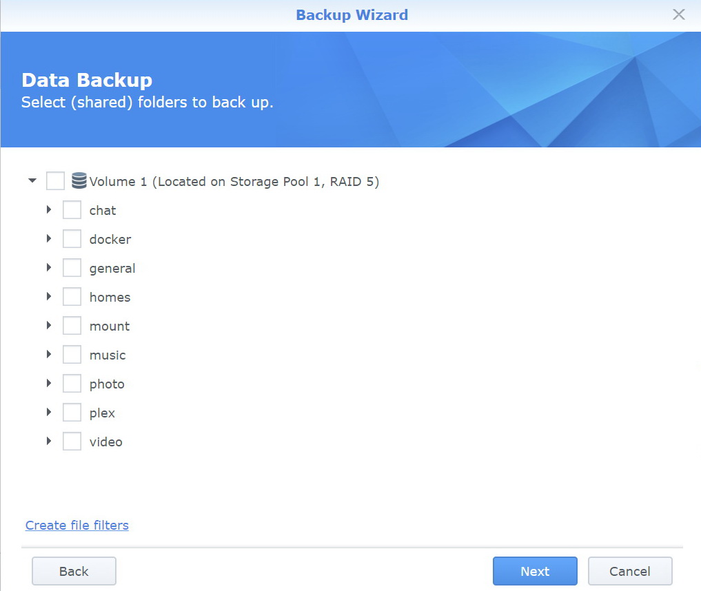Select the homes folder name

click(110, 297)
